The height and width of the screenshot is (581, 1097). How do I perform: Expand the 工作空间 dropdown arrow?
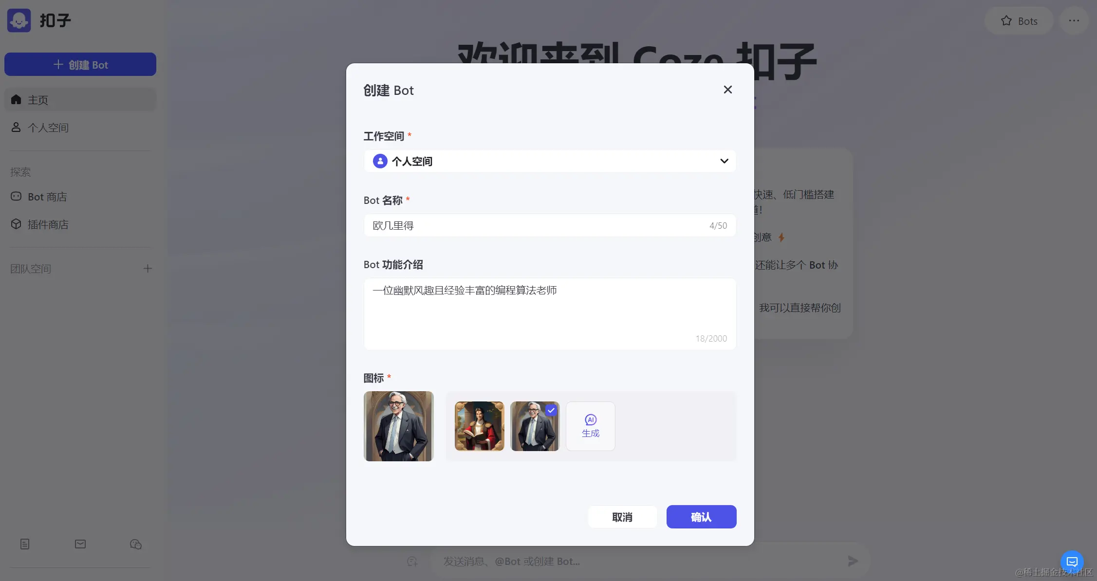click(724, 161)
